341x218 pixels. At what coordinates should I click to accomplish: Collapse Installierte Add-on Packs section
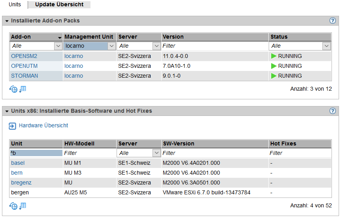[x=7, y=21]
